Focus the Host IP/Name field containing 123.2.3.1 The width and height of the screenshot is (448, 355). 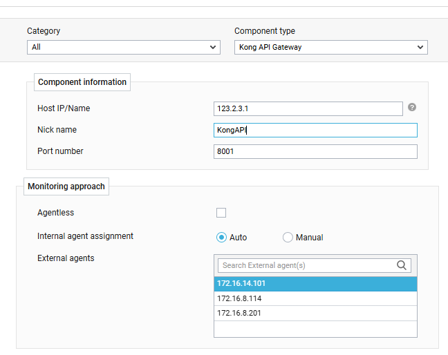[x=308, y=108]
